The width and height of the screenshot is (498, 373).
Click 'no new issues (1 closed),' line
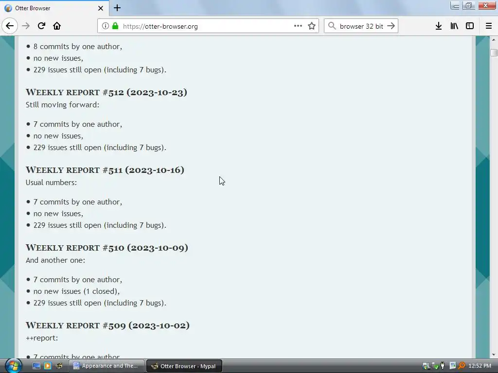coord(76,291)
